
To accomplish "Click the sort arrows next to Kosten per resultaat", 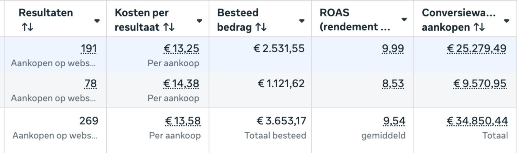I will (169, 27).
